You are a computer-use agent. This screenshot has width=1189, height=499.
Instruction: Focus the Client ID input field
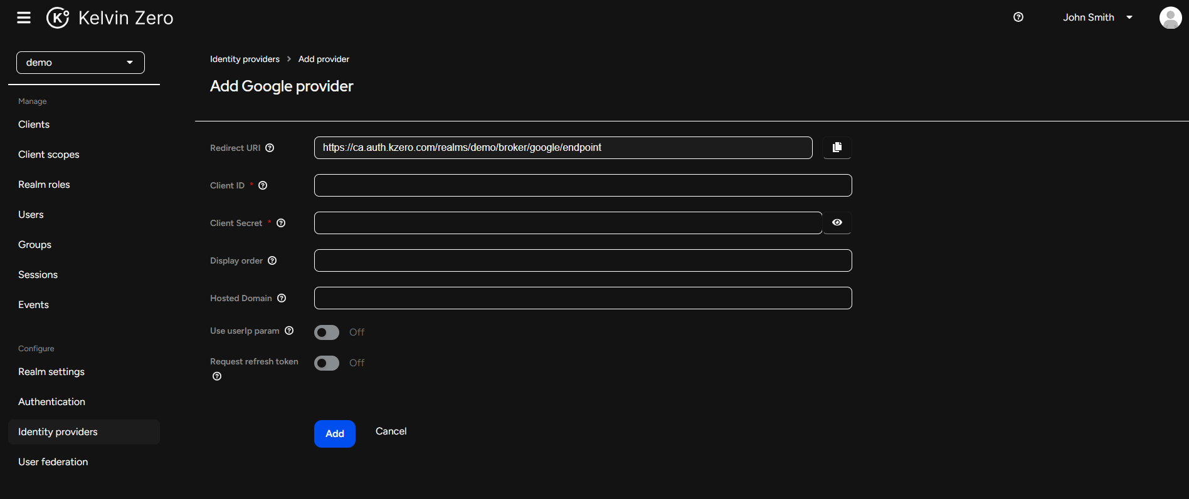tap(583, 185)
